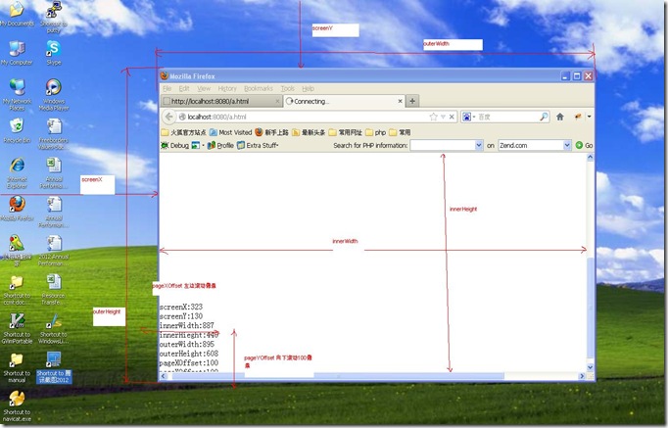Click the page's vertical scrollbar down arrow

point(590,367)
